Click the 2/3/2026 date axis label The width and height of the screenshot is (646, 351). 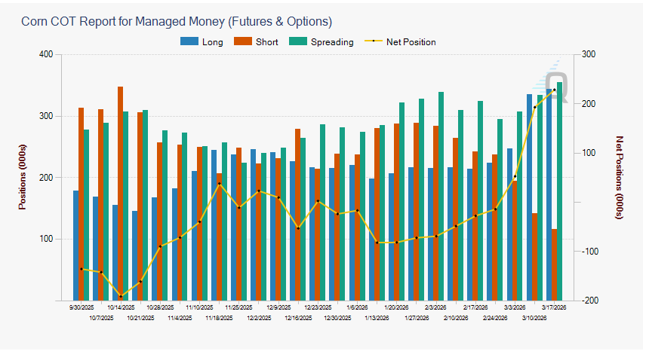click(x=436, y=307)
